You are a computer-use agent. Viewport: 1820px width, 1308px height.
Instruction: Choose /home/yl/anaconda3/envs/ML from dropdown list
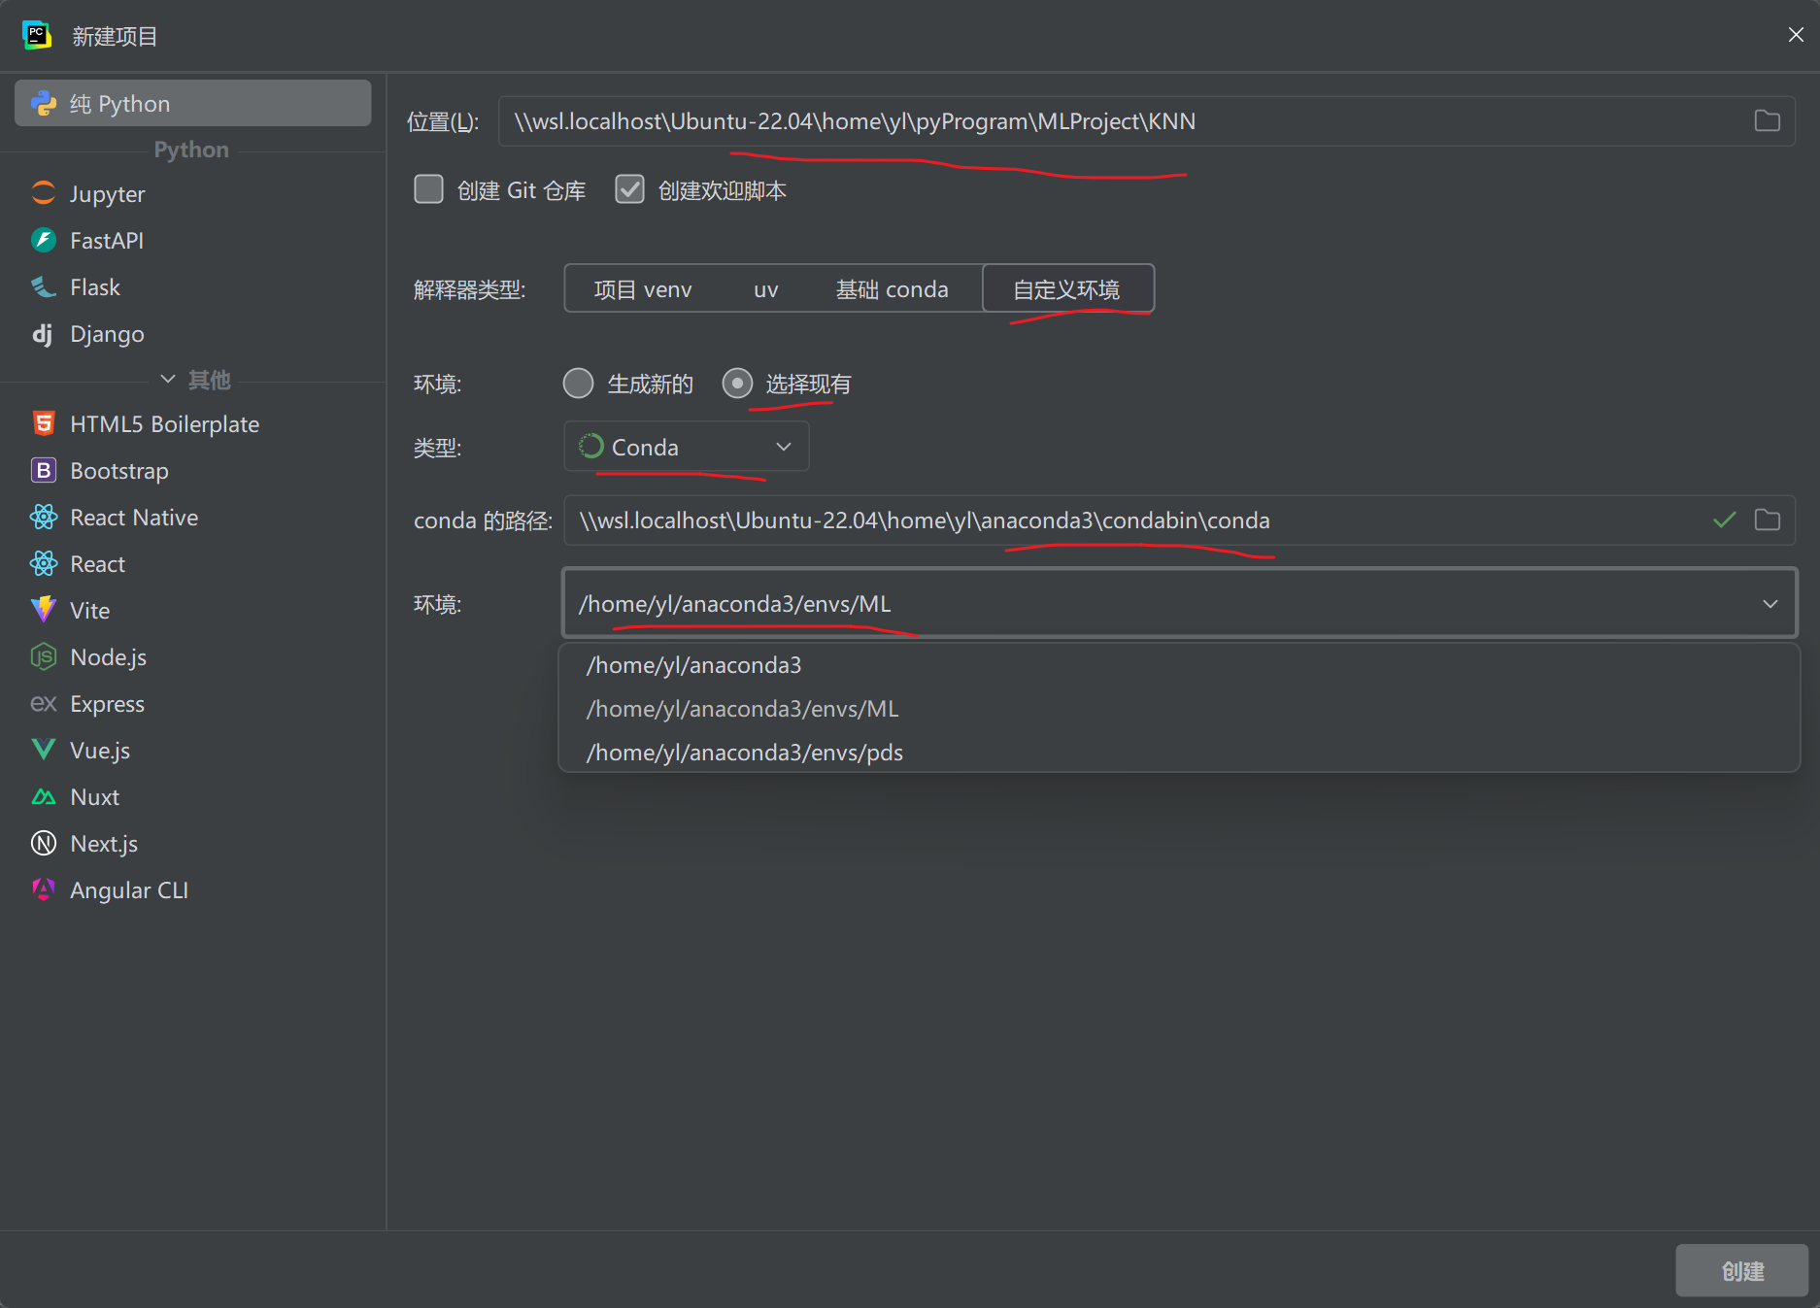point(1179,709)
